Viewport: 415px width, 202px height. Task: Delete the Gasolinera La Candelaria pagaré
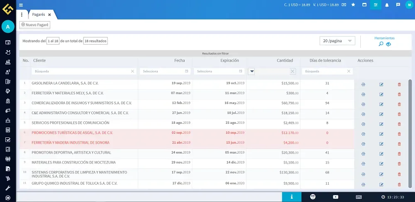399,84
